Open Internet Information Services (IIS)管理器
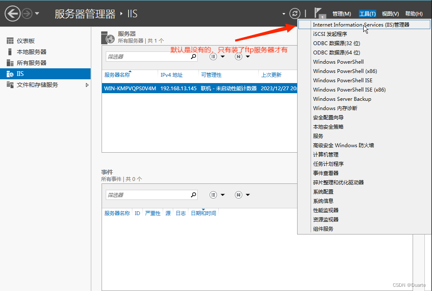This screenshot has height=291, width=432. [364, 25]
